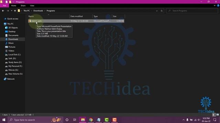Open the volume tray icon
Viewport: 220px width, 123px height.
(x=199, y=120)
